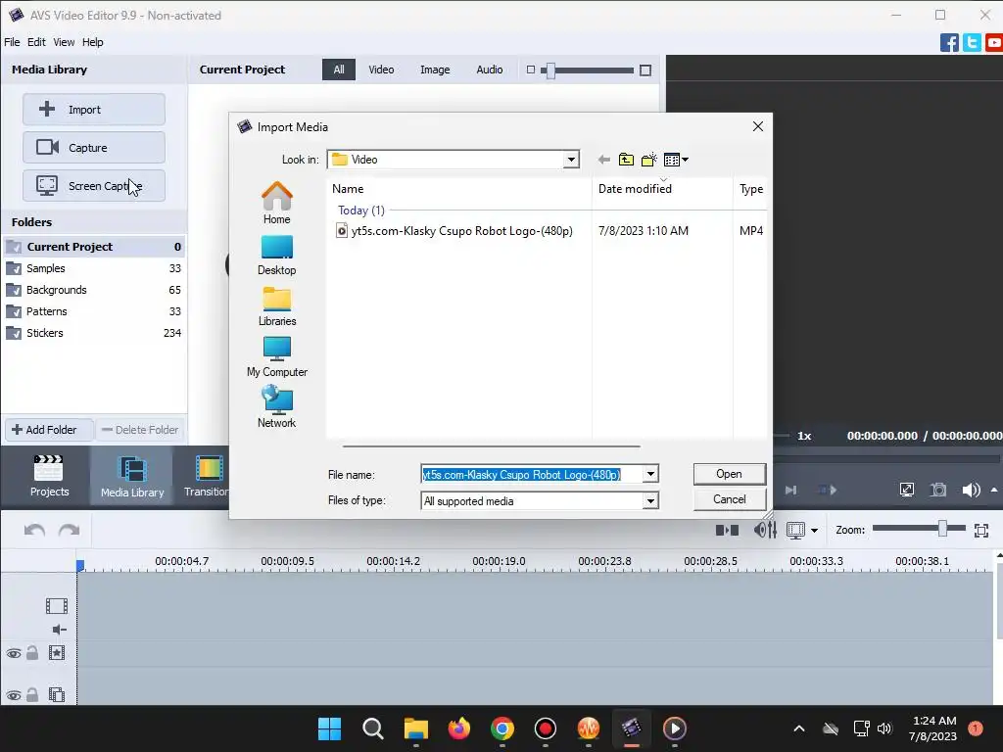Toggle lock on the bottom overlay track
This screenshot has width=1003, height=752.
pos(32,695)
